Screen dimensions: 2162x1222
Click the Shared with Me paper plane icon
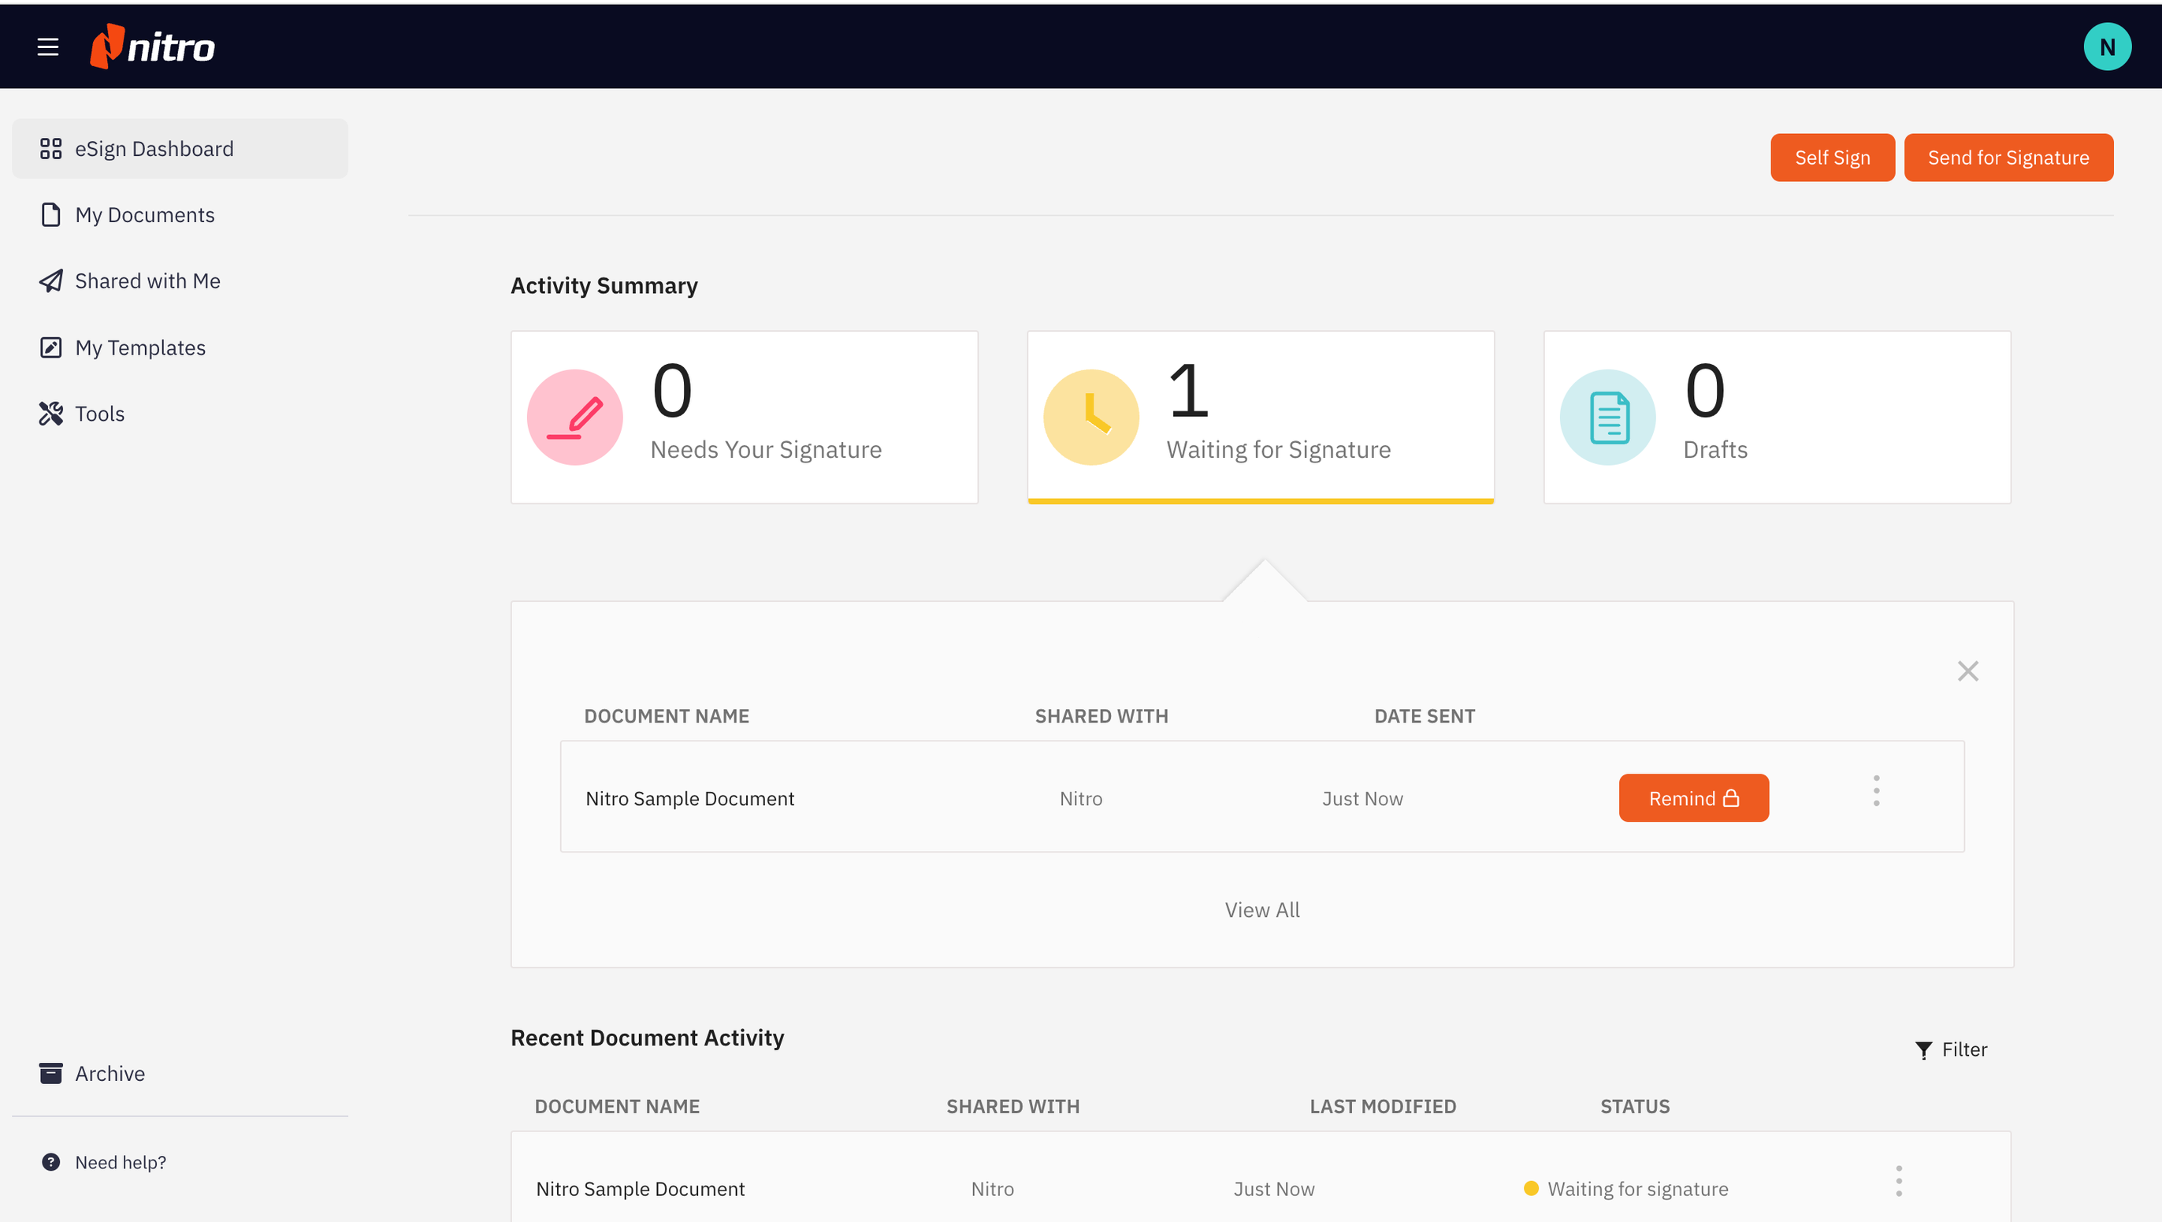tap(51, 280)
